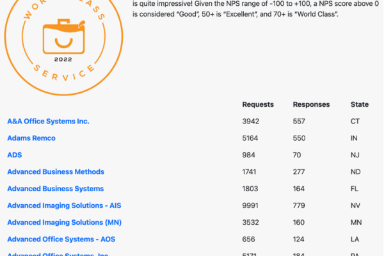Screen dimensions: 384x256
Task: Click the orange briefcase icon in the badge
Action: pyautogui.click(x=61, y=38)
